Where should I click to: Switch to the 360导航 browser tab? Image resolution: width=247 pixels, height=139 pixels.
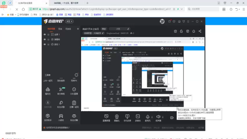pyautogui.click(x=66, y=3)
